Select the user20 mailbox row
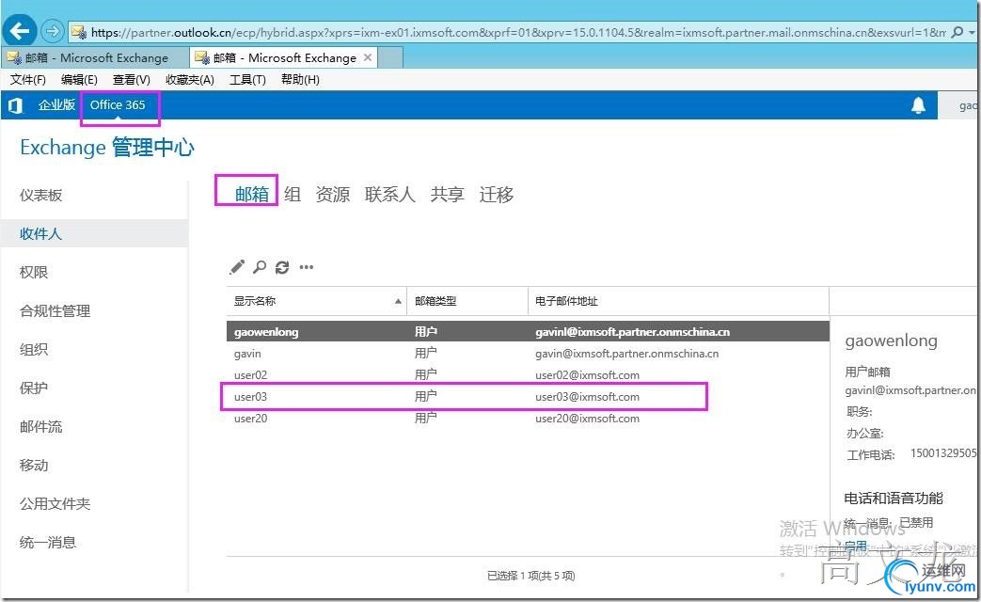Screen dimensions: 981x602 528,418
